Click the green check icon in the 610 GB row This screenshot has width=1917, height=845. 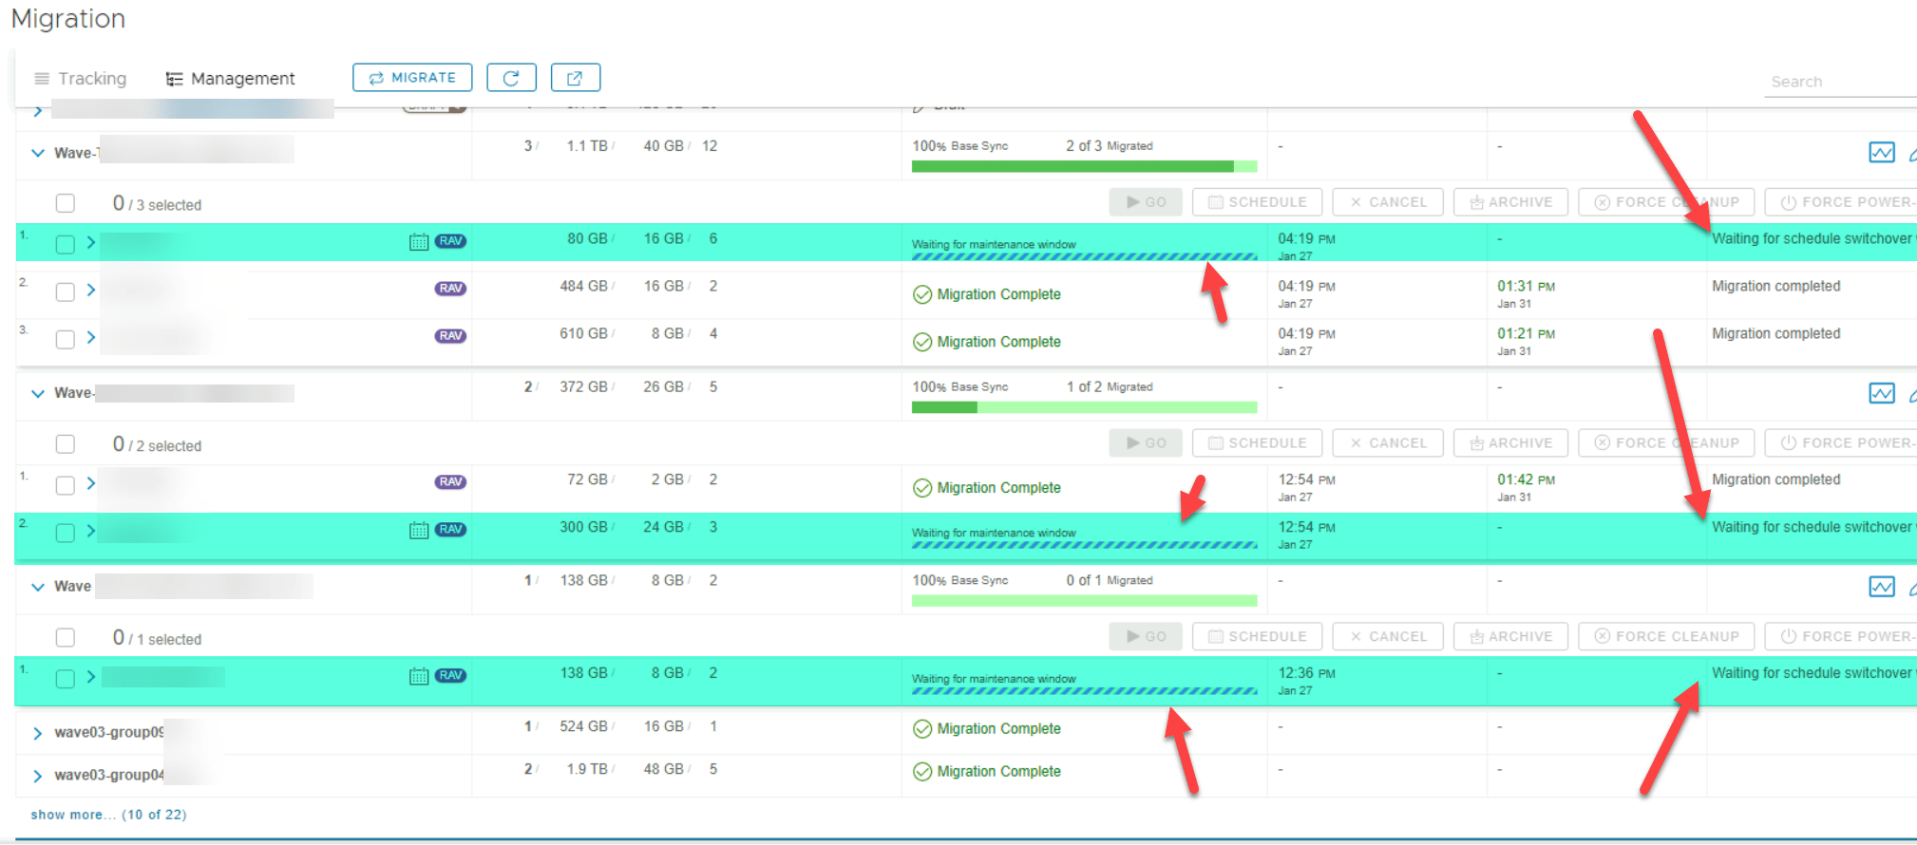921,342
